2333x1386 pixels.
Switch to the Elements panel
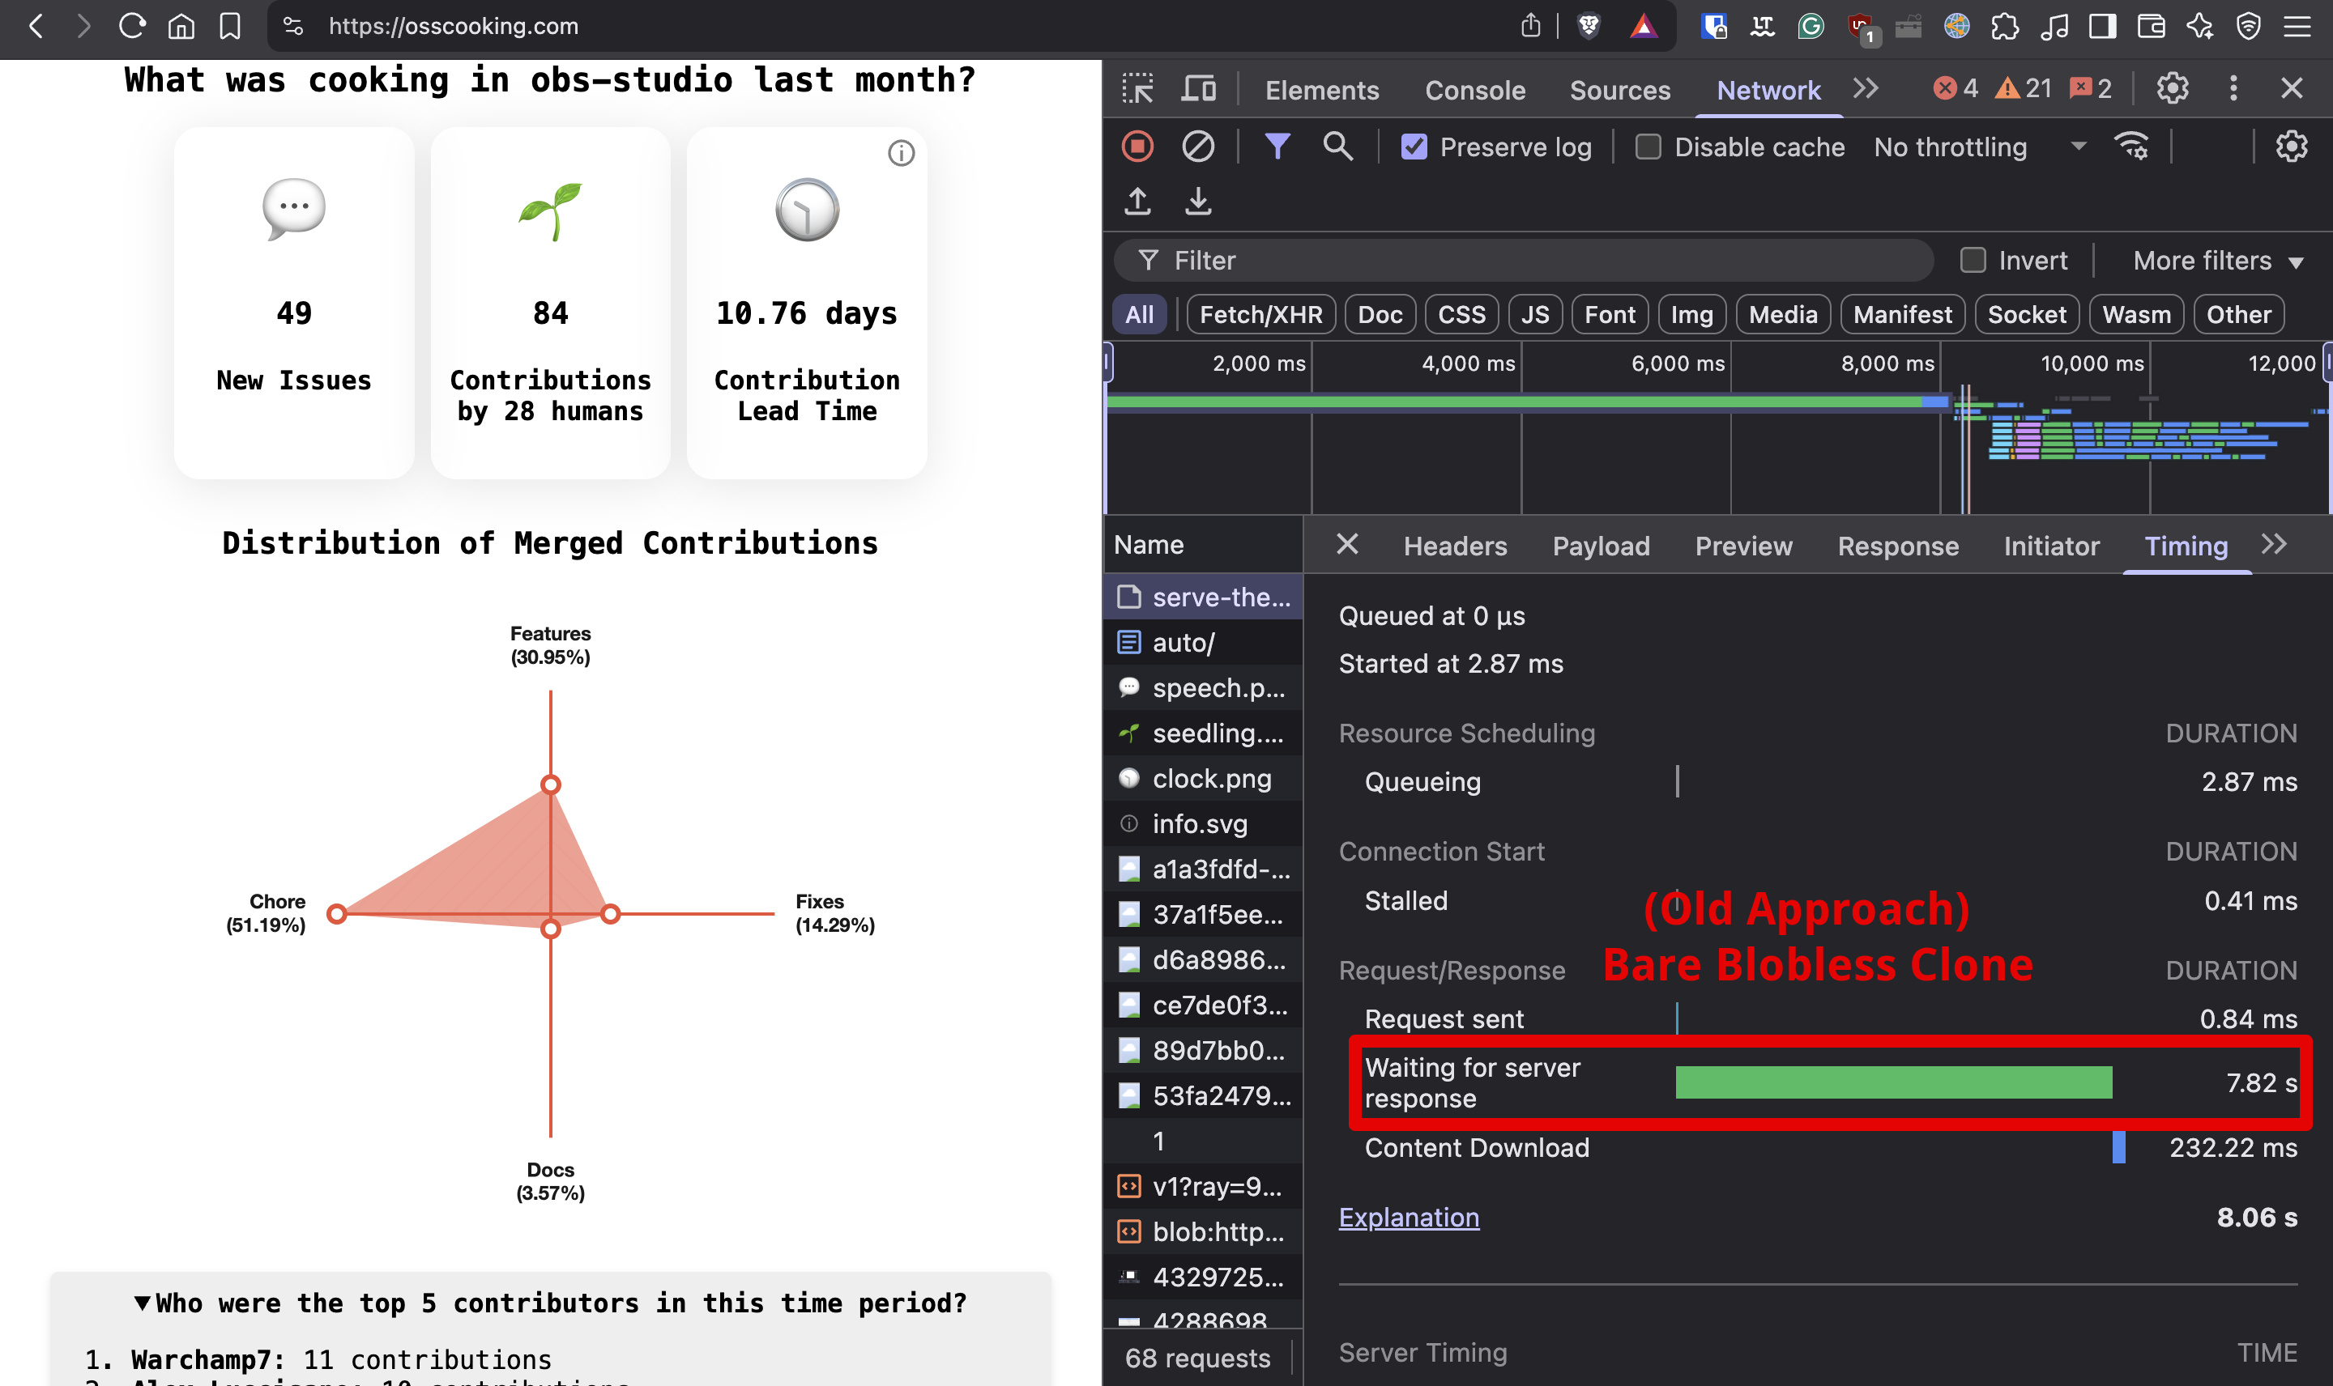(x=1321, y=90)
